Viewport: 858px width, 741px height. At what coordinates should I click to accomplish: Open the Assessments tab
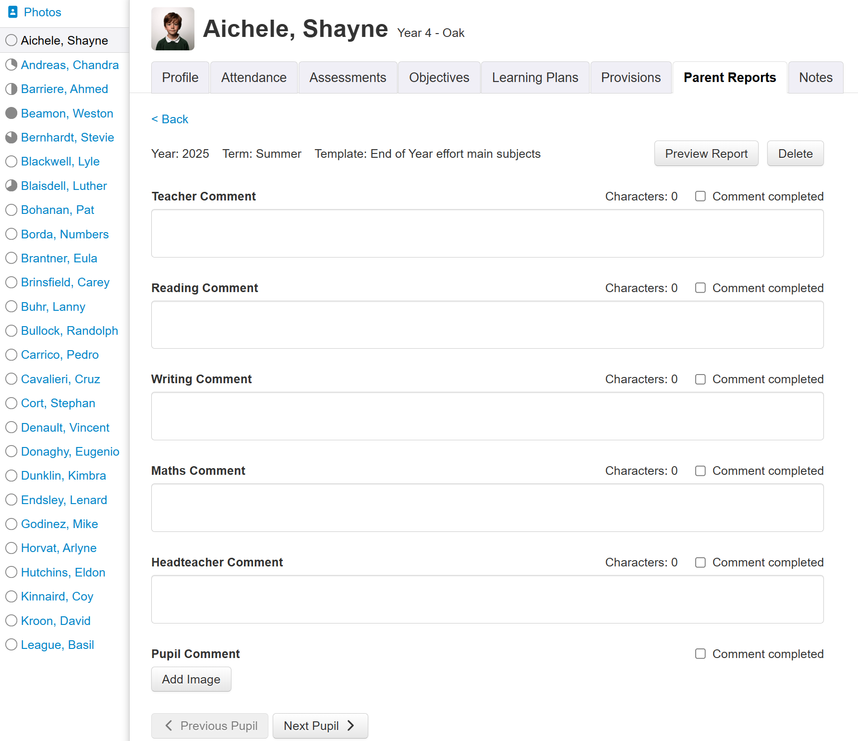(348, 78)
